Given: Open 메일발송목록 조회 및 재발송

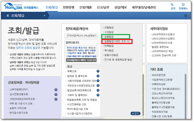Looking at the screenshot, I should tap(82, 100).
